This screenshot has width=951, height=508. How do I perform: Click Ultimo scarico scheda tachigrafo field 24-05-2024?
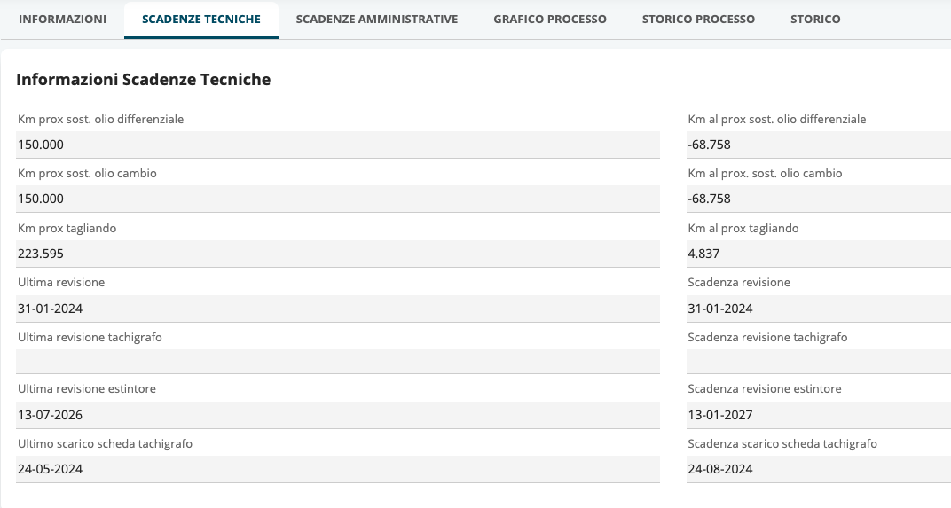(338, 469)
